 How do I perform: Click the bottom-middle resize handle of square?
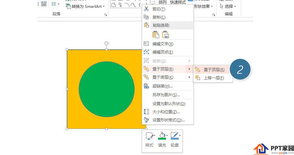coord(106,129)
